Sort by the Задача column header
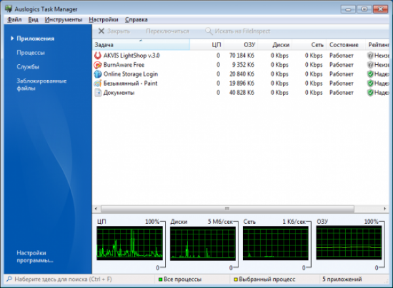 point(141,45)
